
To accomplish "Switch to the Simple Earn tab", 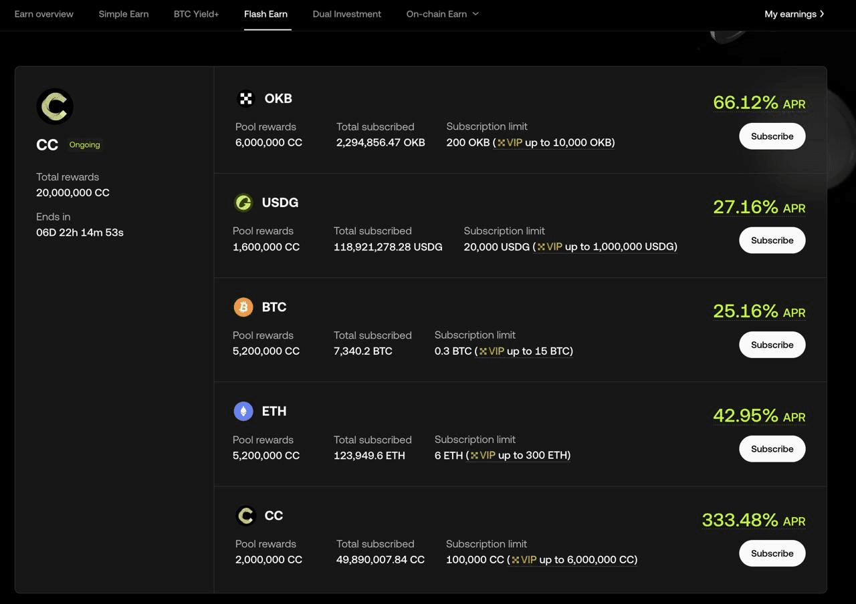I will point(123,13).
